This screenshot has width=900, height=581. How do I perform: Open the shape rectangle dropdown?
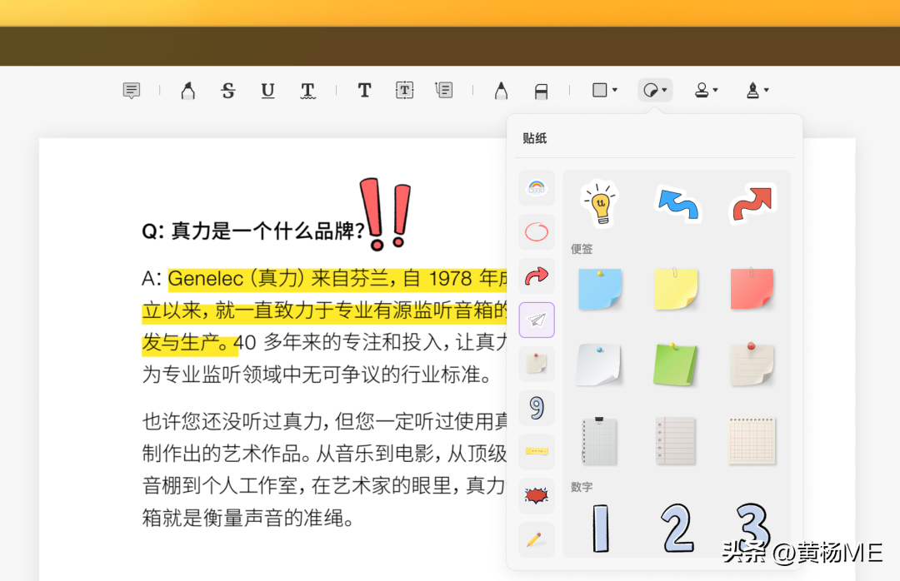pyautogui.click(x=604, y=90)
